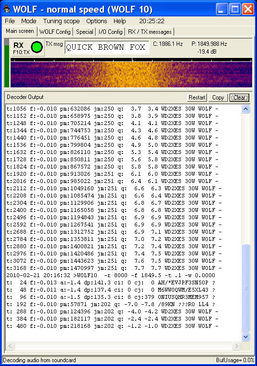
Task: Click the tuning scale center marker
Action: [132, 60]
